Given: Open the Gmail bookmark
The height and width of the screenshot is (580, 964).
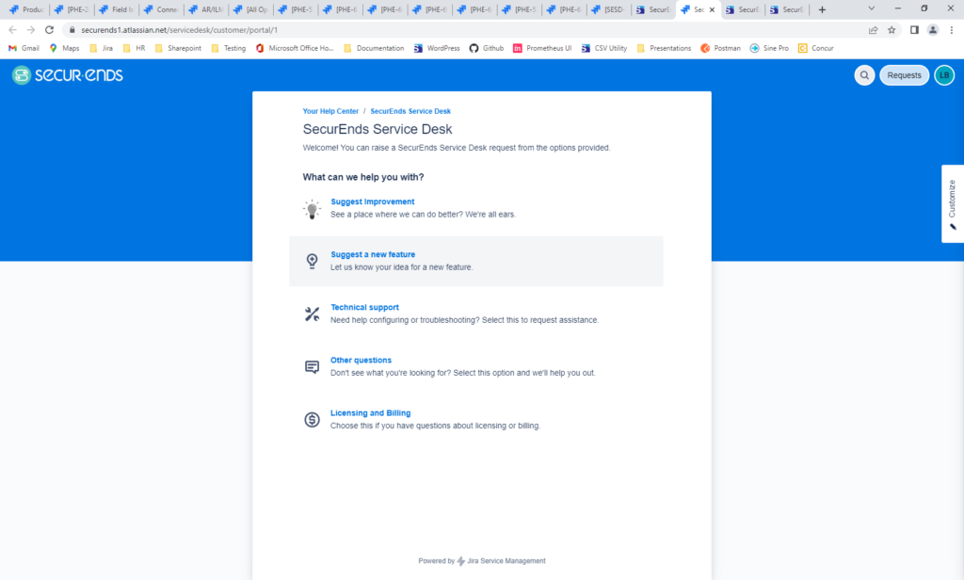Looking at the screenshot, I should [x=24, y=48].
